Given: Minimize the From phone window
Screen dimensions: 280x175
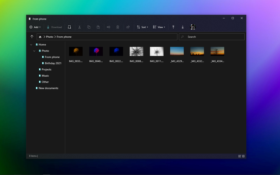Looking at the screenshot, I should point(224,18).
